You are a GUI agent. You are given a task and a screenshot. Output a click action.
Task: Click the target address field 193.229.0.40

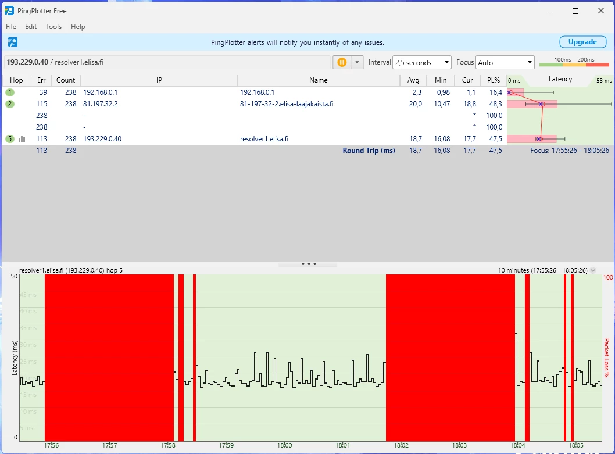pos(168,62)
